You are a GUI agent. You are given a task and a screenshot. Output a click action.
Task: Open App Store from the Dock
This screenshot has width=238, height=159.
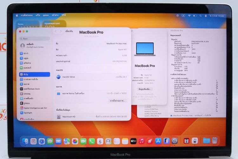click(x=158, y=141)
